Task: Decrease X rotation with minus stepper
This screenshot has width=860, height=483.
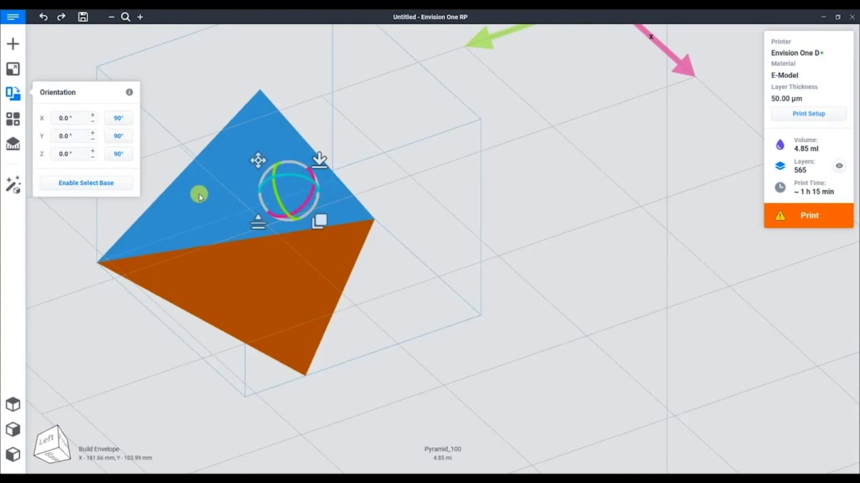Action: pos(93,121)
